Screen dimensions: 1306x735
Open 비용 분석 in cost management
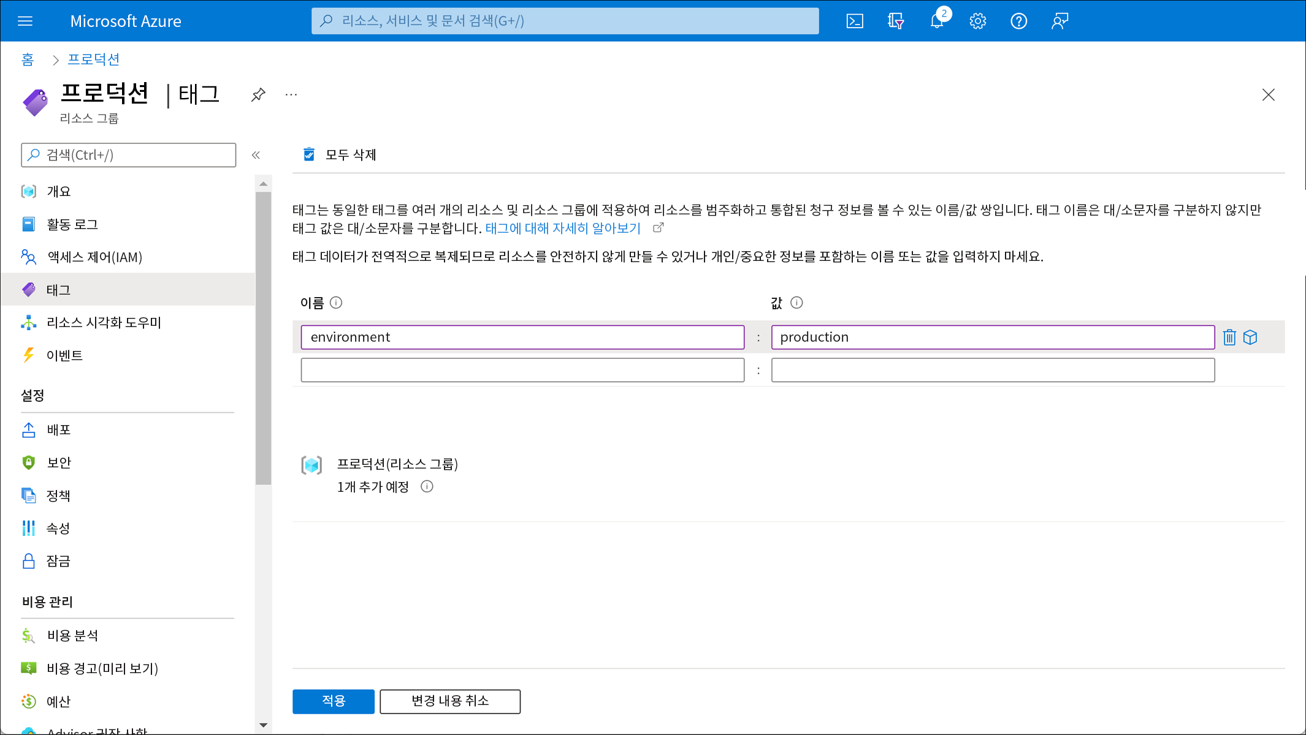(x=128, y=636)
